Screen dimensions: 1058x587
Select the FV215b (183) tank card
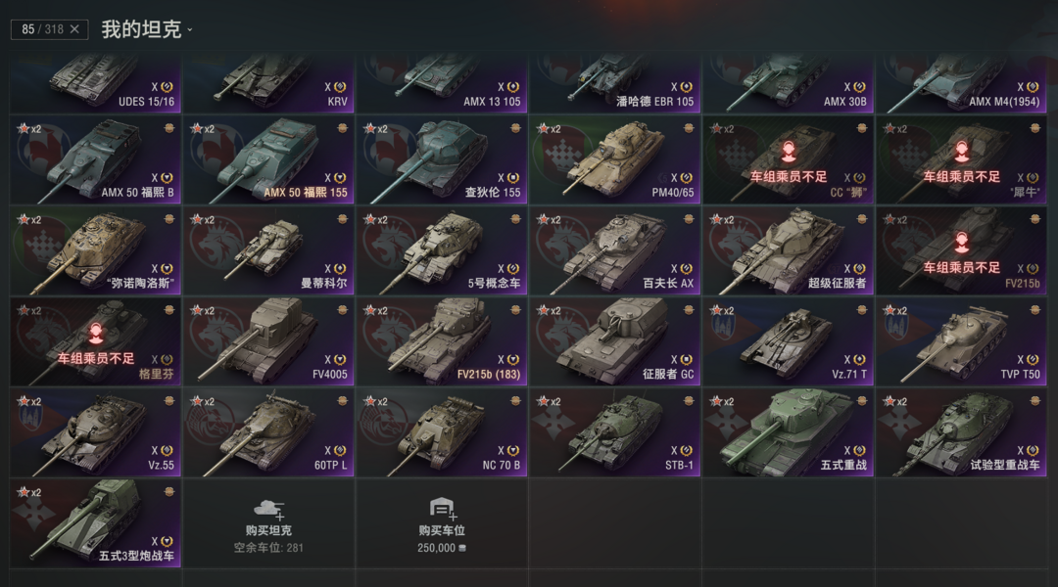click(x=442, y=341)
